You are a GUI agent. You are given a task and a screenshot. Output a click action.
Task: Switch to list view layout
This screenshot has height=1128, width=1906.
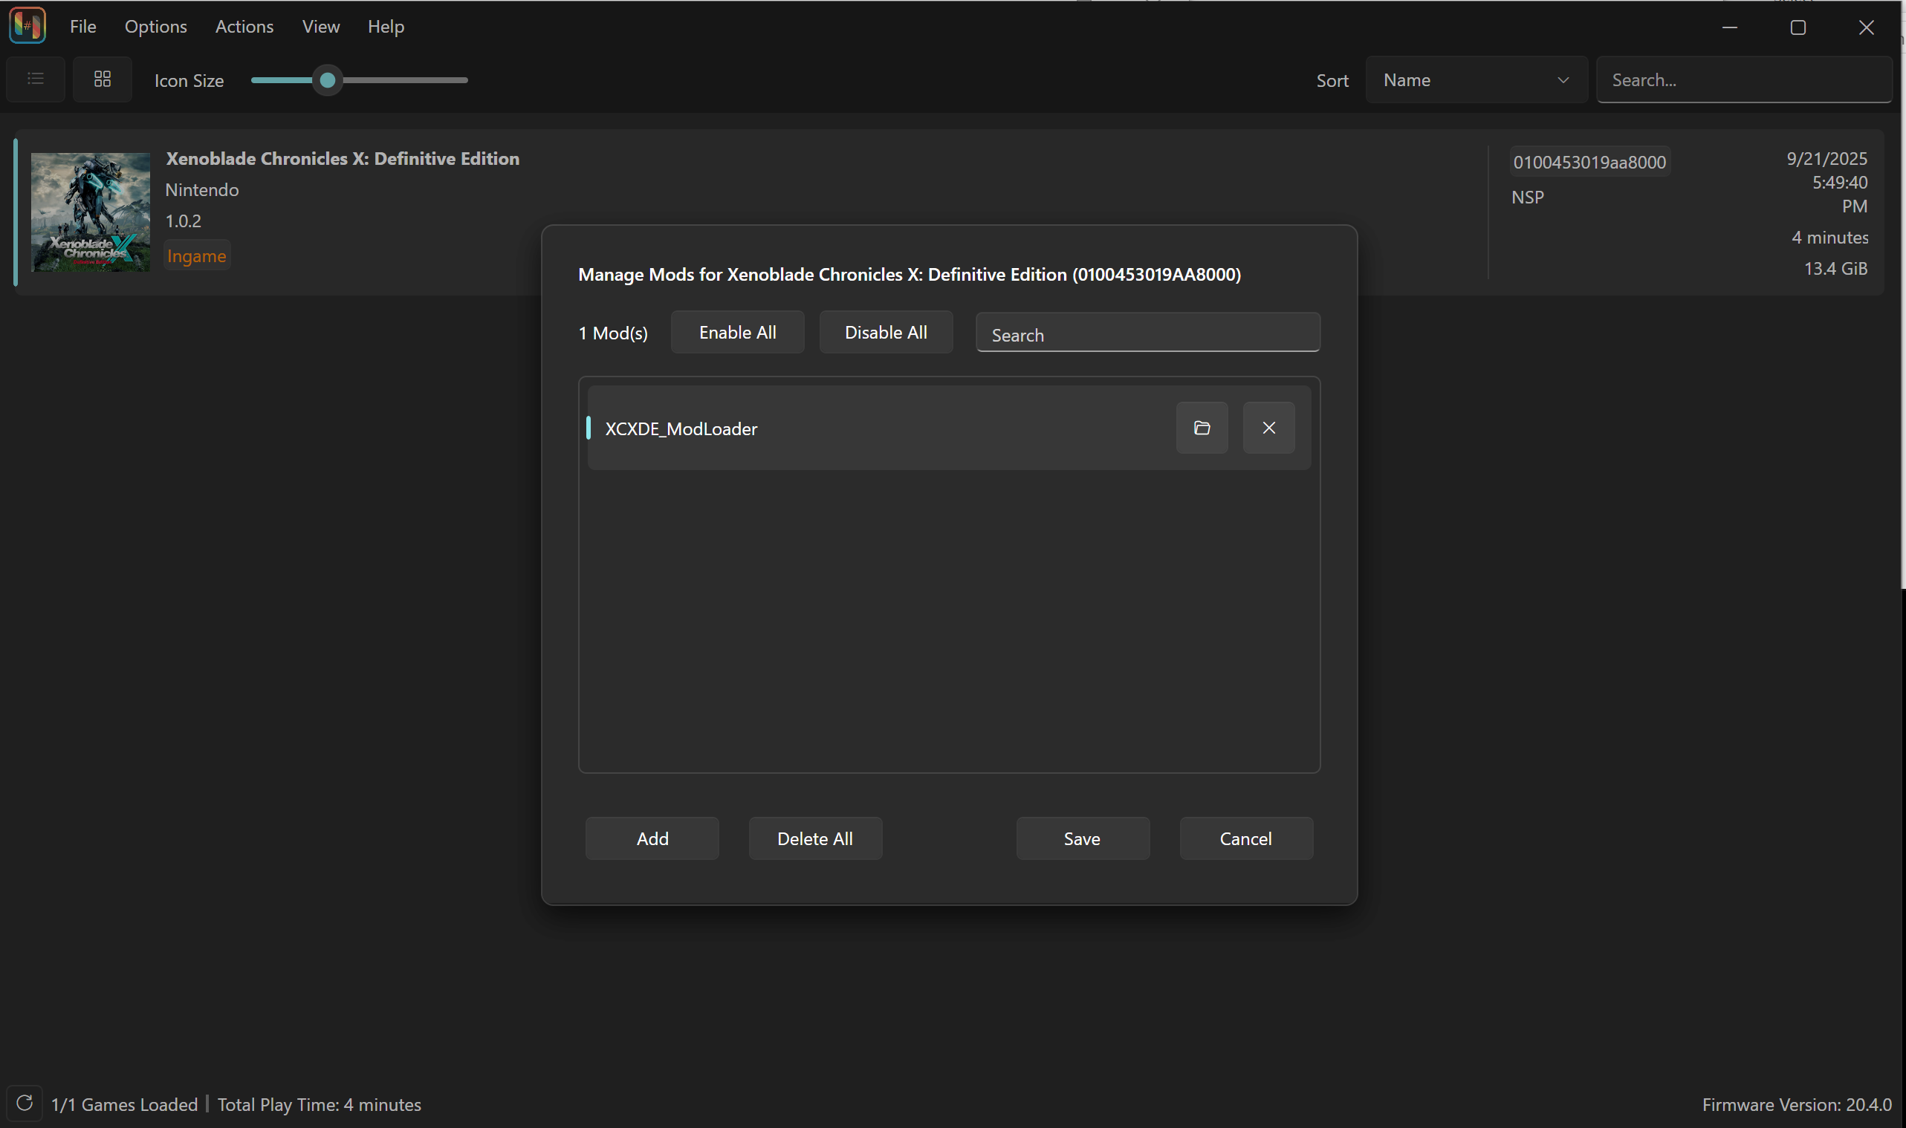(x=35, y=79)
